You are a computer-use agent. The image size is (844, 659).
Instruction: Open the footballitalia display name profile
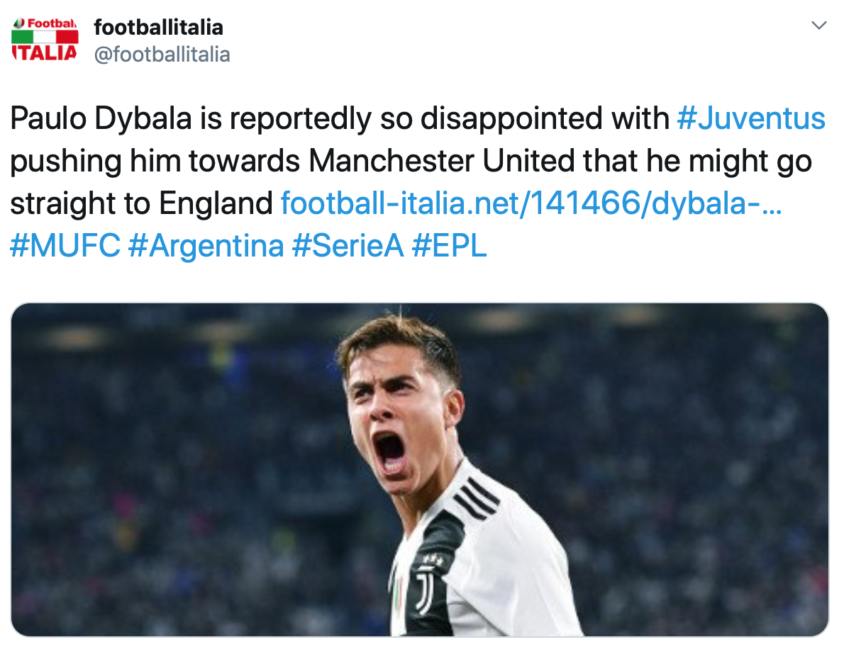pyautogui.click(x=158, y=28)
